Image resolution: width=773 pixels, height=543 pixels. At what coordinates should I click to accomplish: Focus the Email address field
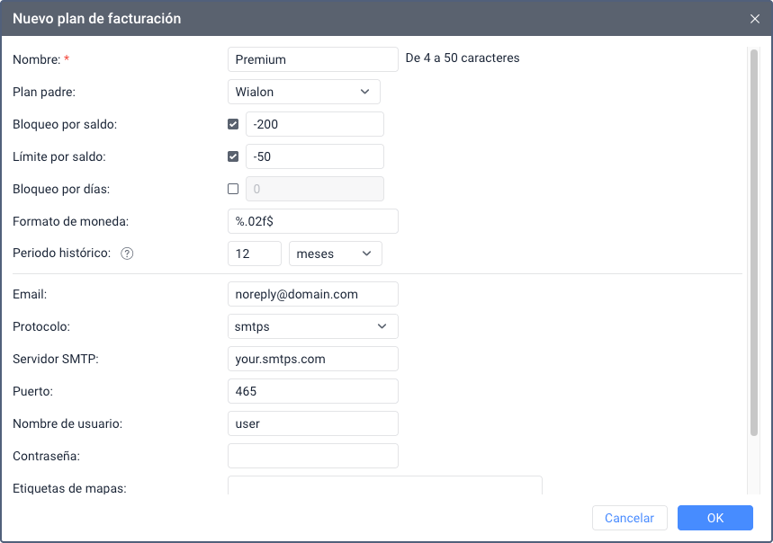point(313,294)
